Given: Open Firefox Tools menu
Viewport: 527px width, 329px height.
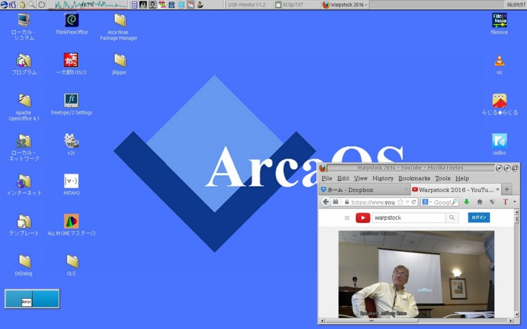Looking at the screenshot, I should [x=443, y=178].
